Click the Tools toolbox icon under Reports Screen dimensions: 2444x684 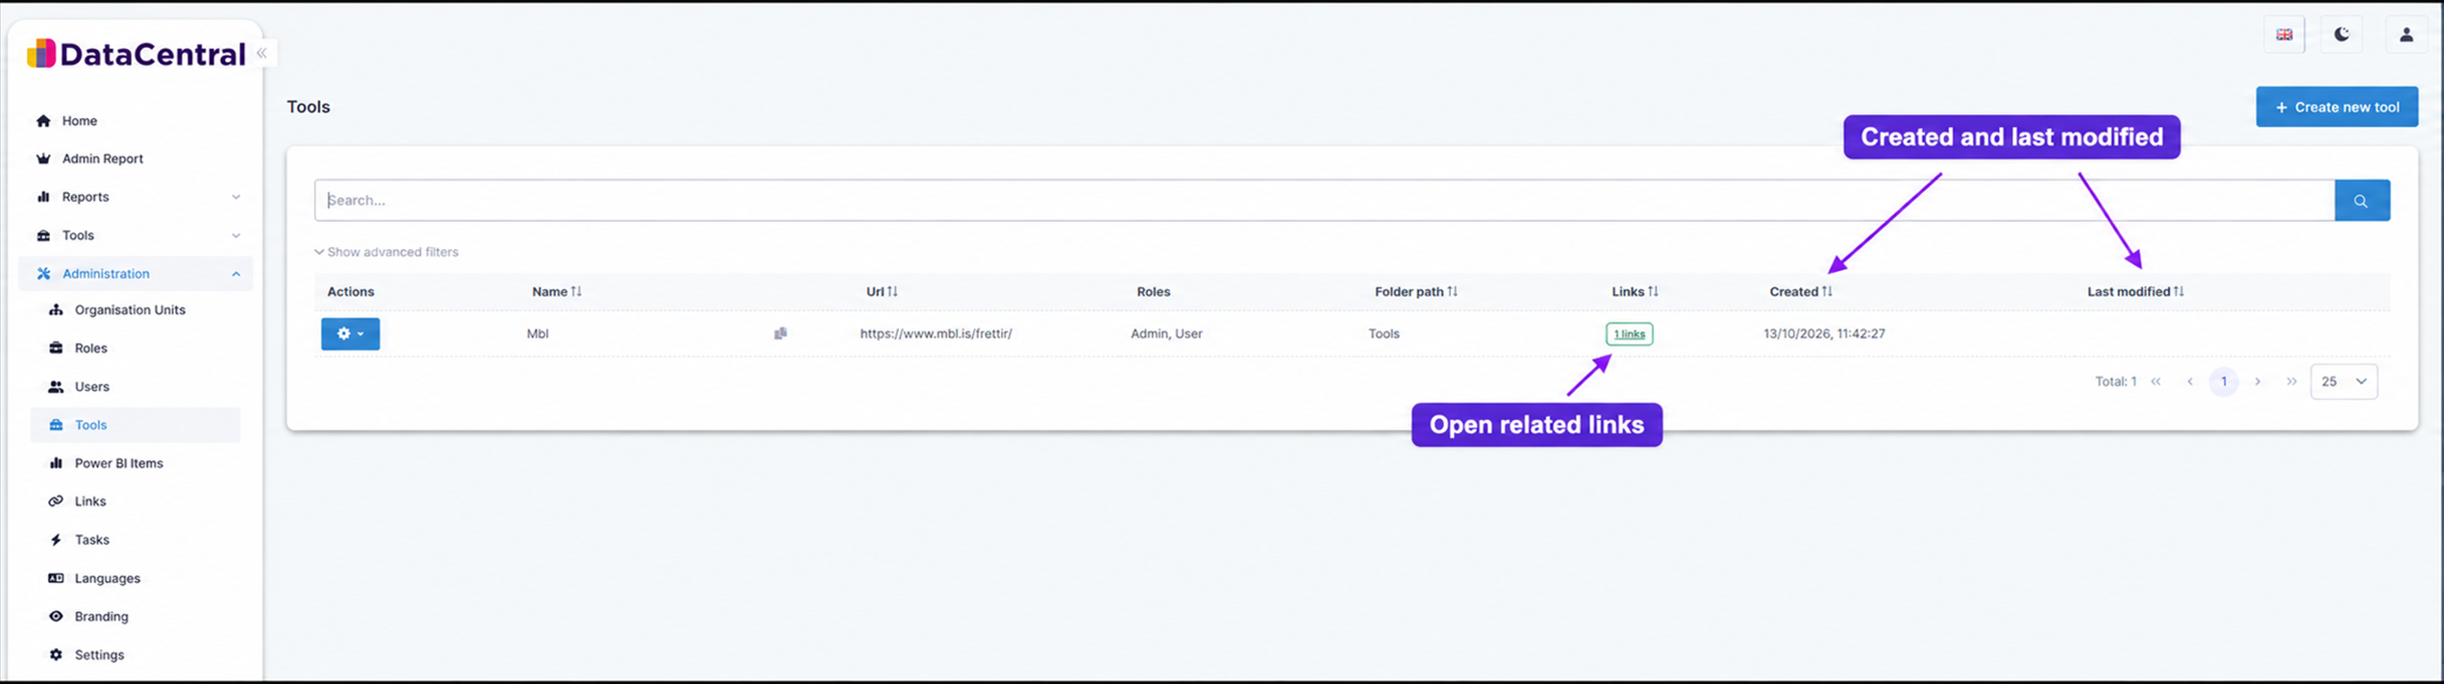[x=43, y=235]
